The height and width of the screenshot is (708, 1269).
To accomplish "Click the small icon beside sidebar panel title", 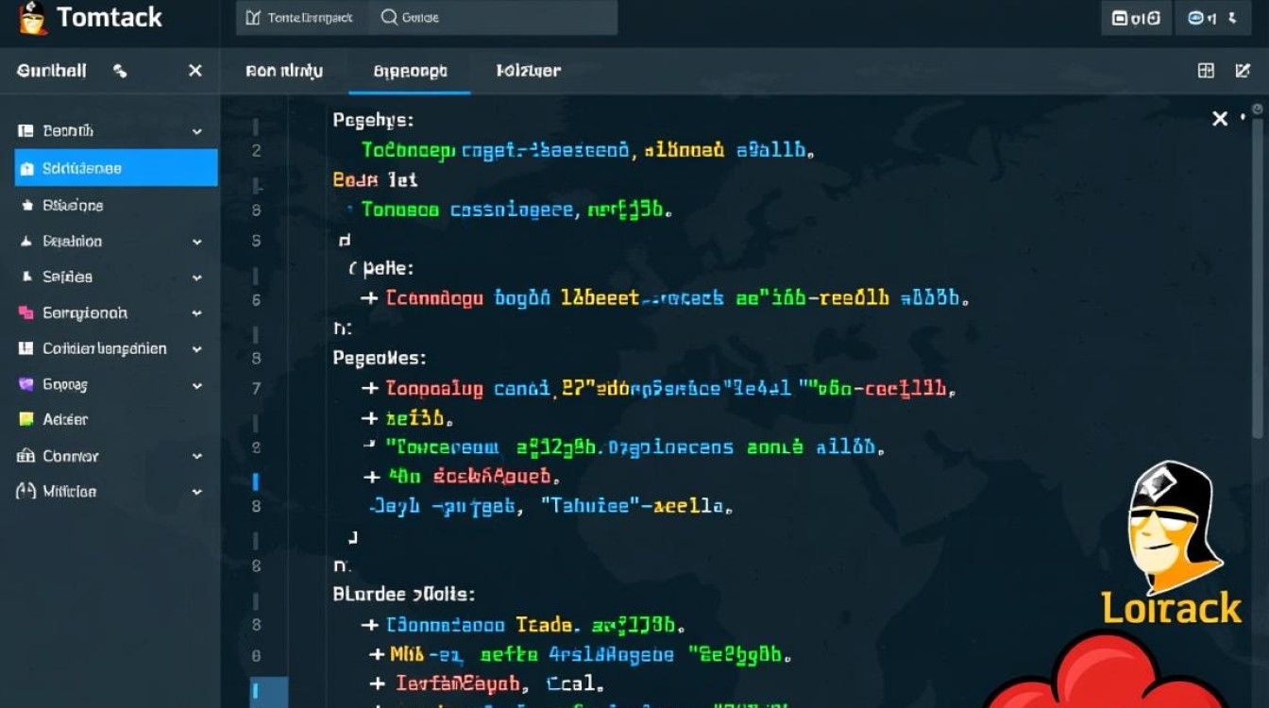I will point(120,71).
